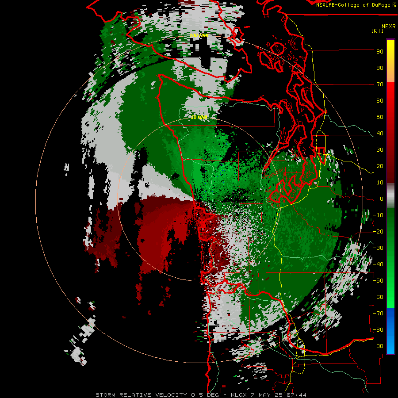Click the 20 value on velocity scale
The width and height of the screenshot is (398, 398).
380,166
